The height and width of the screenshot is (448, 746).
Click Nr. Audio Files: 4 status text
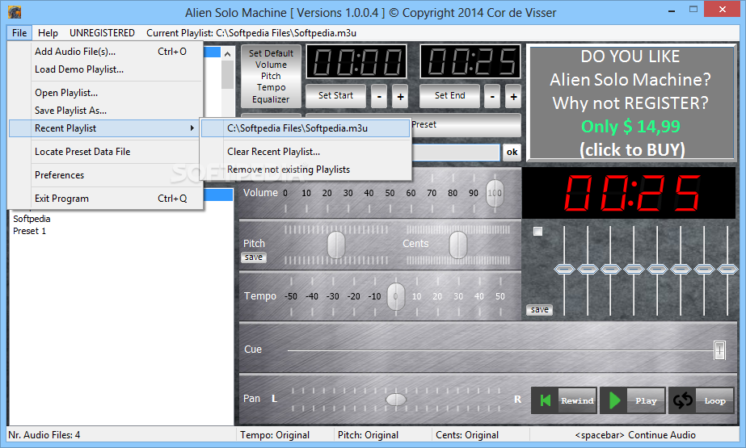[x=44, y=435]
